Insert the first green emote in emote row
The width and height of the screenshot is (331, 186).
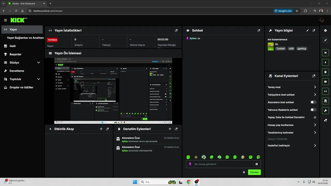[x=188, y=157]
